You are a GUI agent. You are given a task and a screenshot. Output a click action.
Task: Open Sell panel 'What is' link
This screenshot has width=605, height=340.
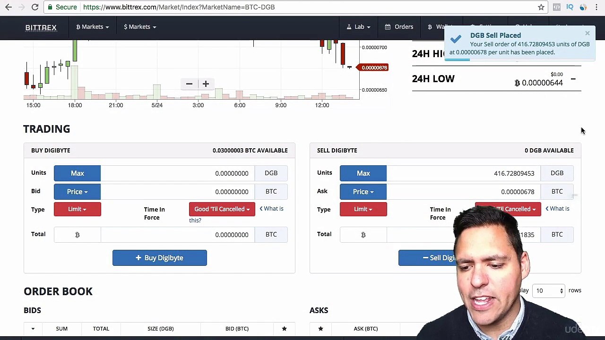coord(557,209)
